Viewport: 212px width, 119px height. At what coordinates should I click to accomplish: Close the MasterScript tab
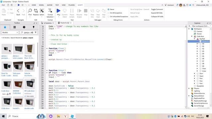pos(71,23)
